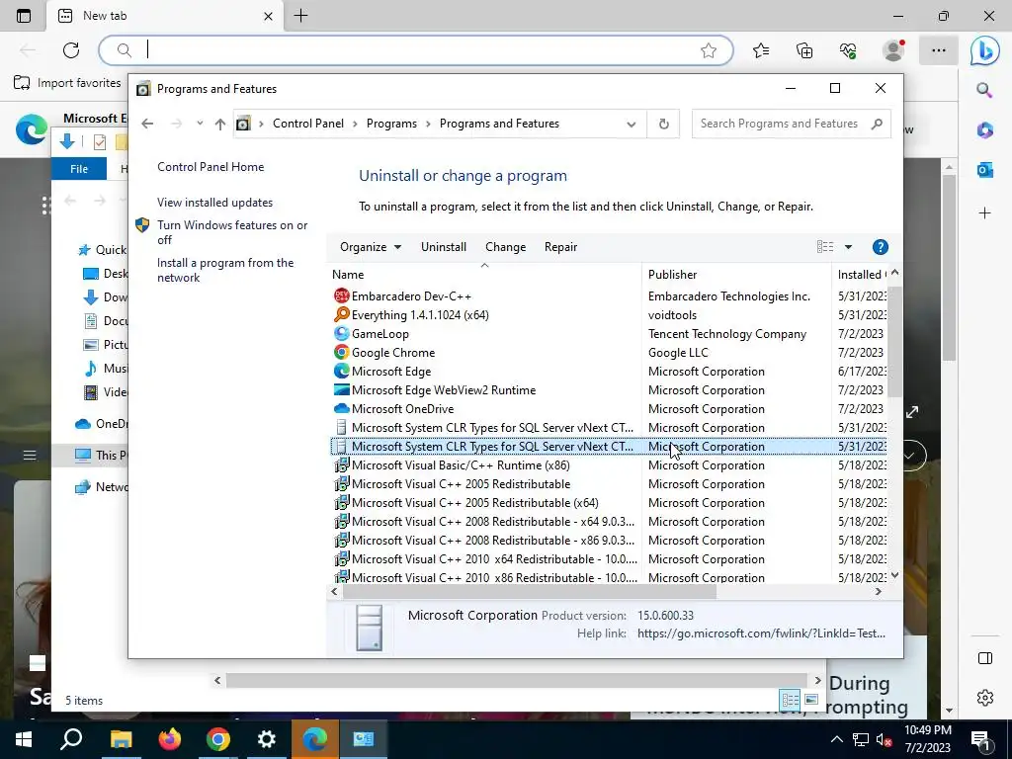Image resolution: width=1012 pixels, height=759 pixels.
Task: Open Control Panel Home link
Action: 211,167
